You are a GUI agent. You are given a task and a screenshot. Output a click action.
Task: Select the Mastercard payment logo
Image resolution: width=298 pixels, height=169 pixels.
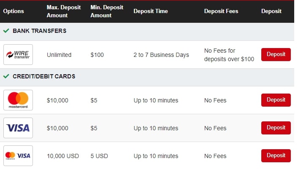pos(18,100)
